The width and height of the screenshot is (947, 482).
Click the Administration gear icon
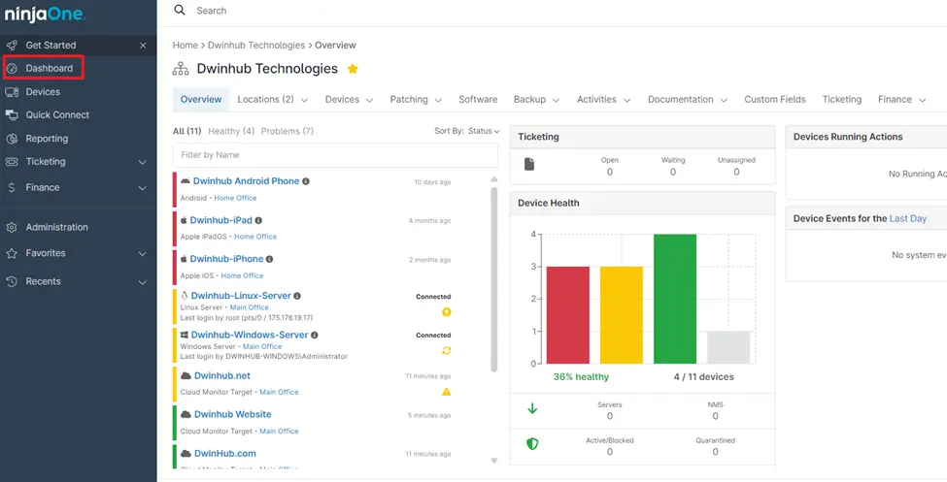12,228
